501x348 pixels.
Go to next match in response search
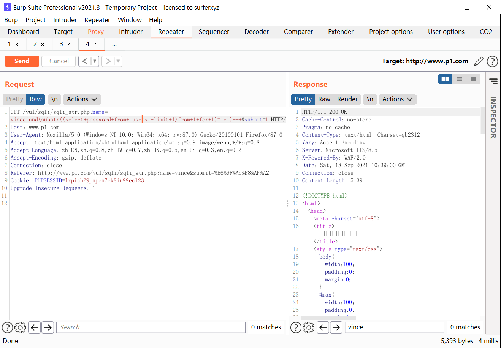coord(336,327)
